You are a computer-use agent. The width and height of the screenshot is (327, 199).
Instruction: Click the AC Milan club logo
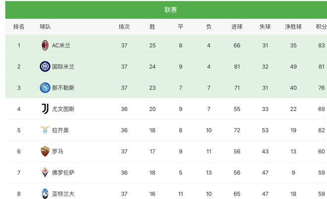coord(45,45)
